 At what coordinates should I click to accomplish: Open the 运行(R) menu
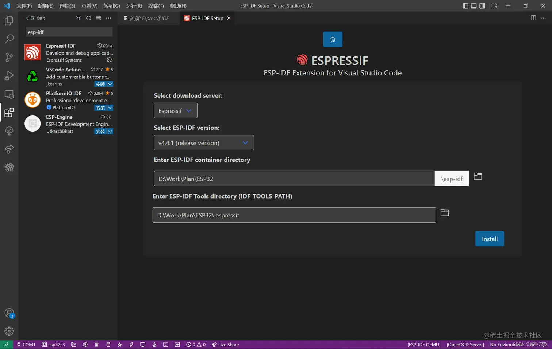(x=134, y=6)
